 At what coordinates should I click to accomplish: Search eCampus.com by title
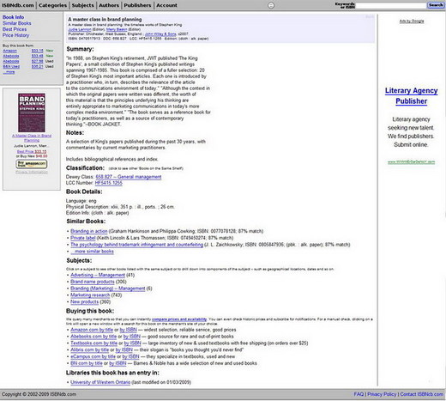pyautogui.click(x=93, y=356)
